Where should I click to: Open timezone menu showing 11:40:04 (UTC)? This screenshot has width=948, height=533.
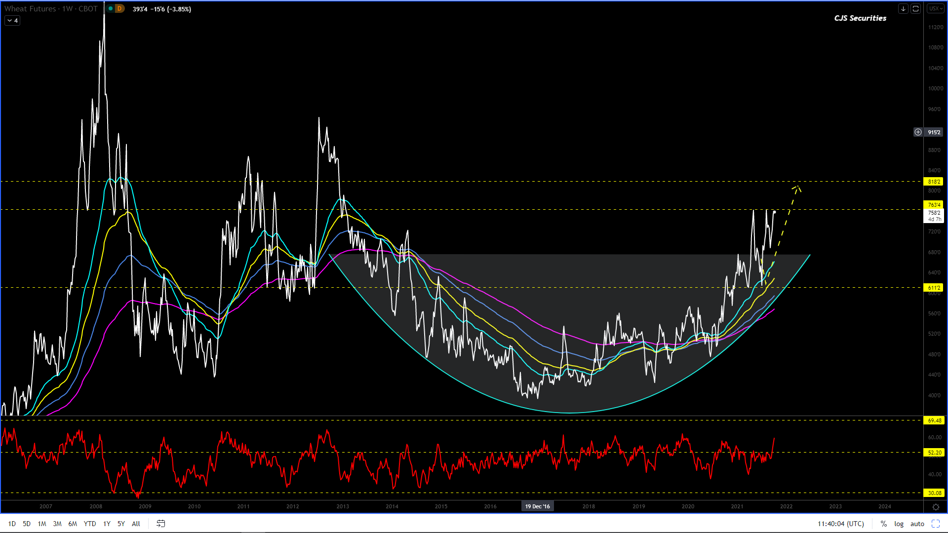(840, 524)
